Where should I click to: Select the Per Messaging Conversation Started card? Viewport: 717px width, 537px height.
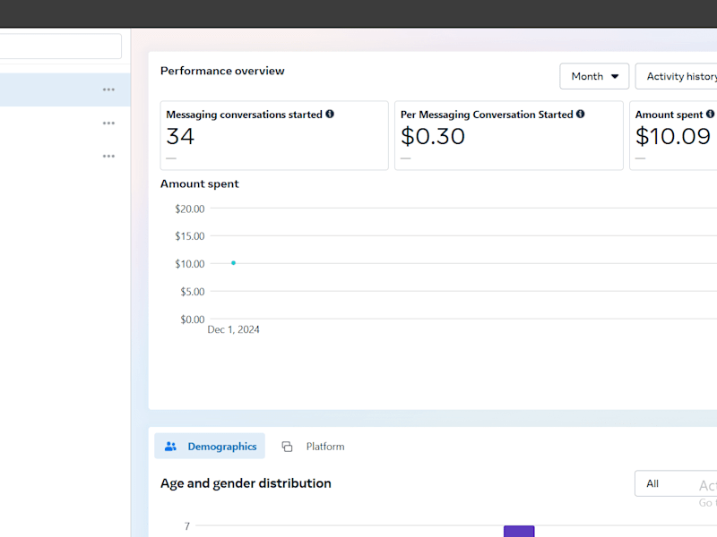click(509, 135)
